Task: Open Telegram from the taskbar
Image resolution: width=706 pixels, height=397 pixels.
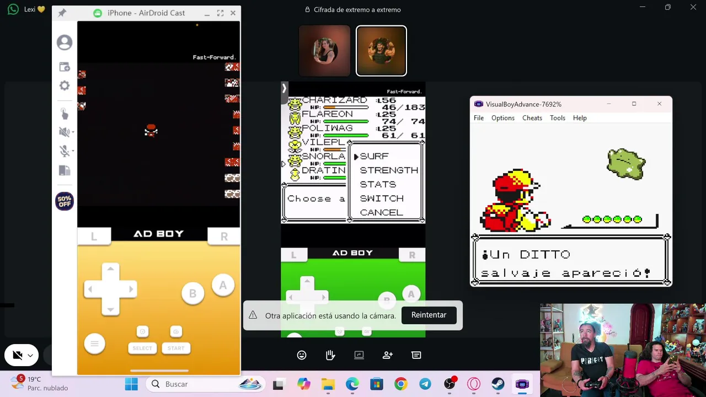Action: (x=425, y=384)
